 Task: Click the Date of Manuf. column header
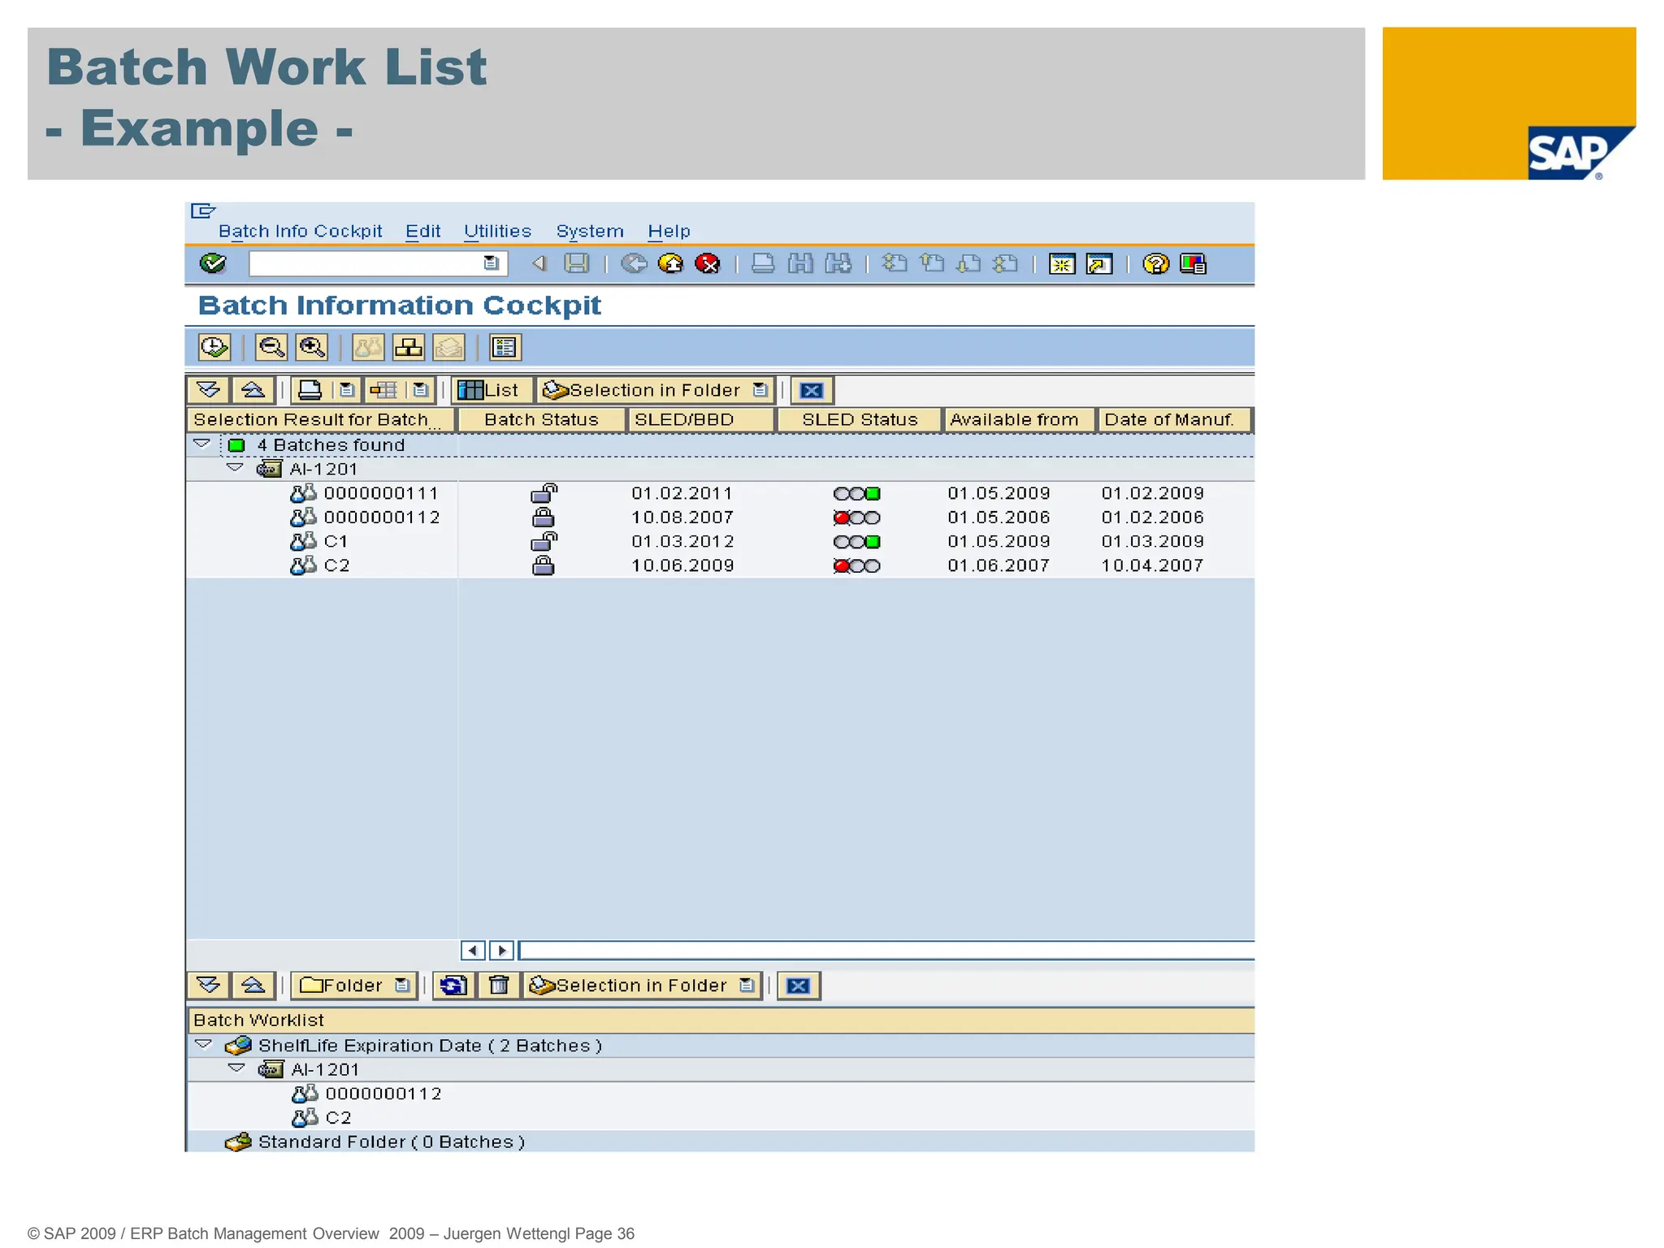tap(1173, 420)
